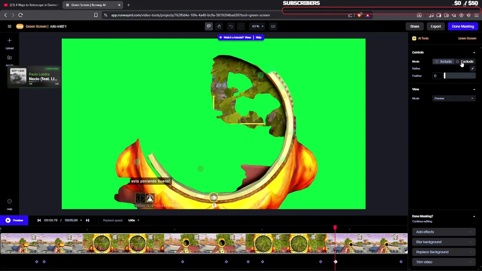Click the first keyframe diamond on timeline
The image size is (482, 271).
coord(37,262)
